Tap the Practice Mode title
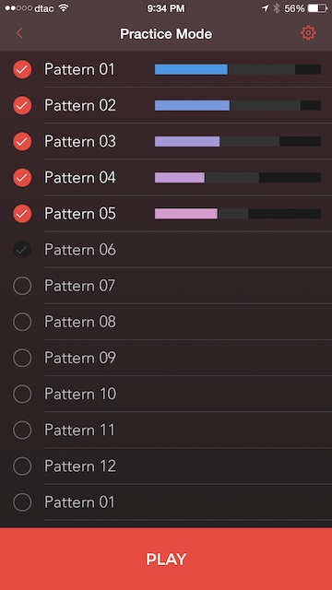332x590 pixels. coord(166,34)
